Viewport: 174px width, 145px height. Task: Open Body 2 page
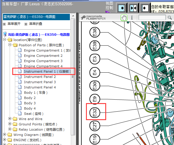click(x=30, y=98)
